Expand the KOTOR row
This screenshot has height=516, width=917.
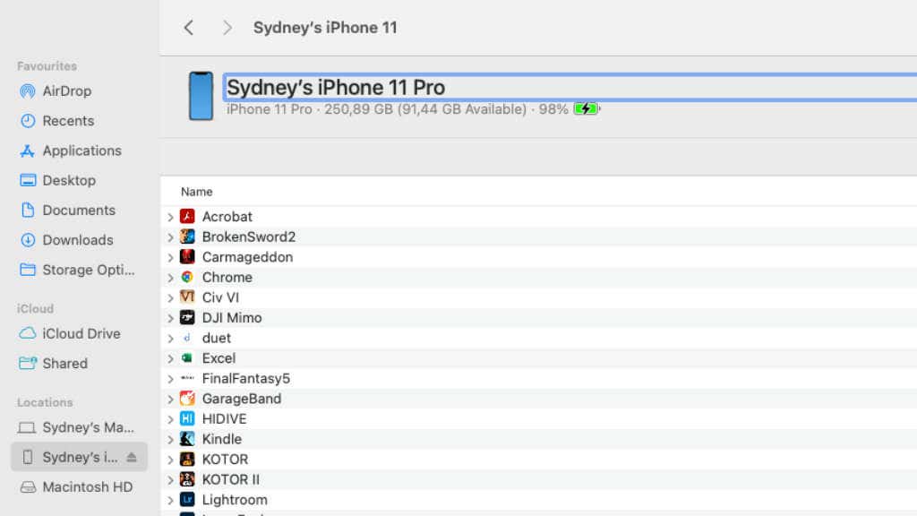point(170,460)
